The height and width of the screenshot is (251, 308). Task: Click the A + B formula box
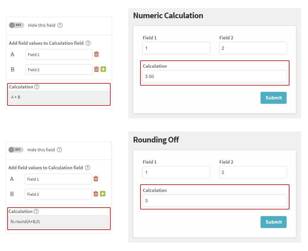point(59,97)
